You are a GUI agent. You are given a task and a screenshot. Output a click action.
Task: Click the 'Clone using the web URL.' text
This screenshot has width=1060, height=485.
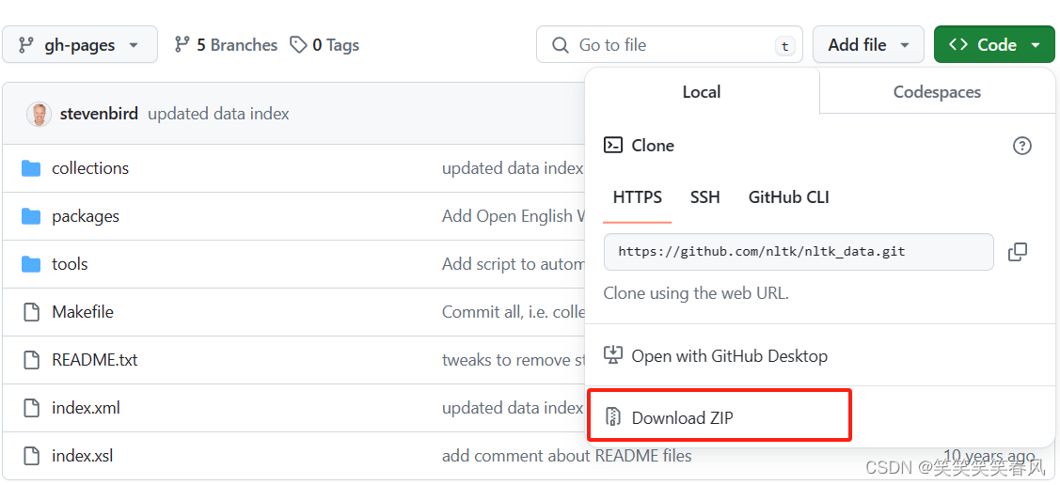(x=696, y=293)
